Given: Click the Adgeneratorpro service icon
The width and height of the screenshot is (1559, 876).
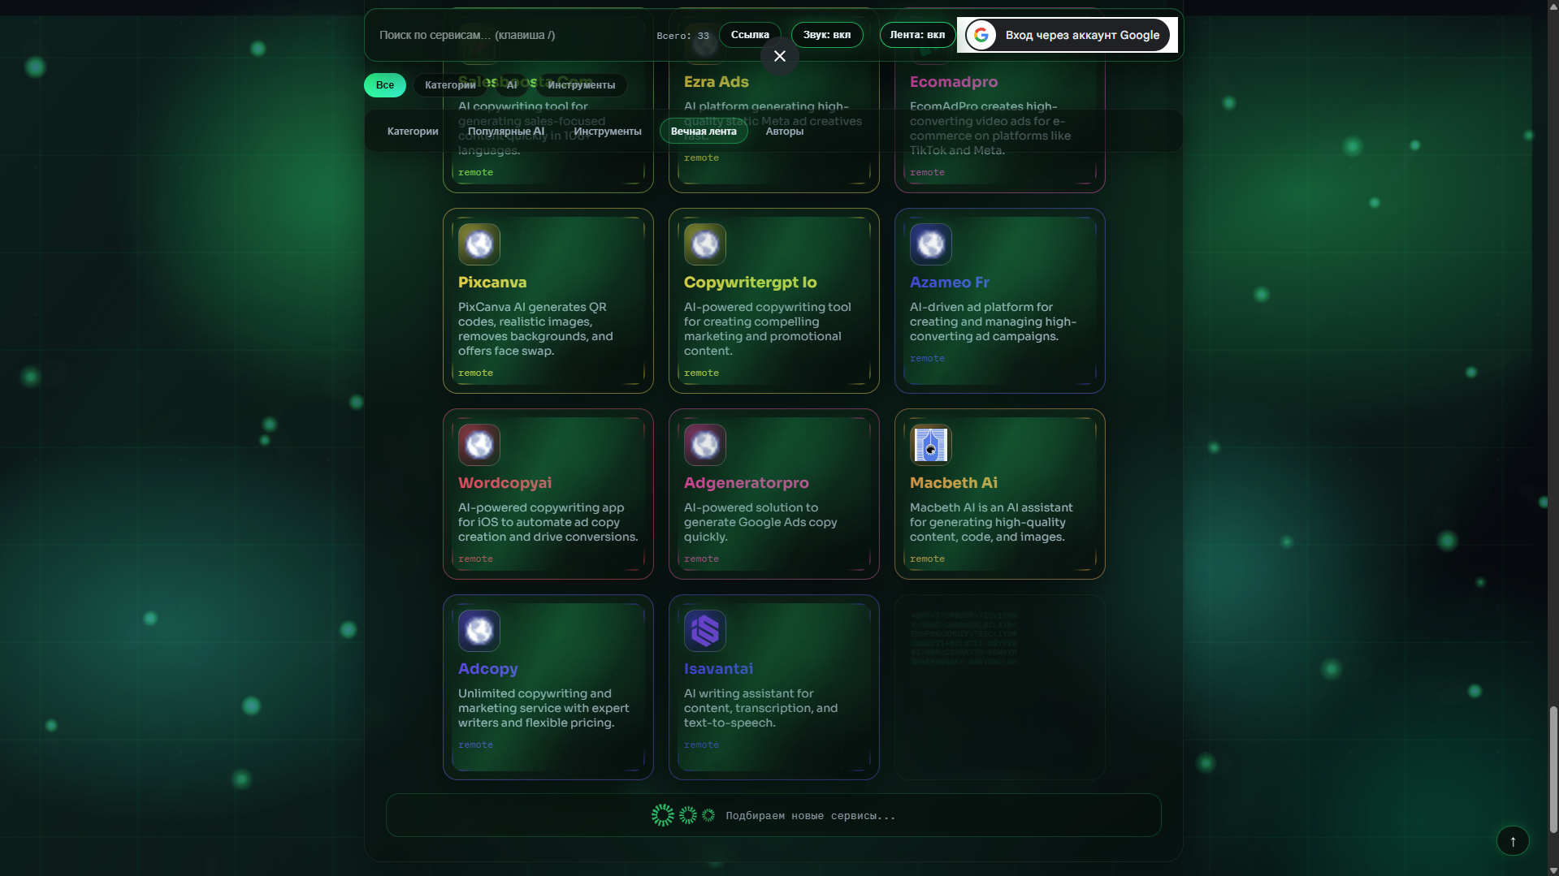Looking at the screenshot, I should tap(704, 445).
